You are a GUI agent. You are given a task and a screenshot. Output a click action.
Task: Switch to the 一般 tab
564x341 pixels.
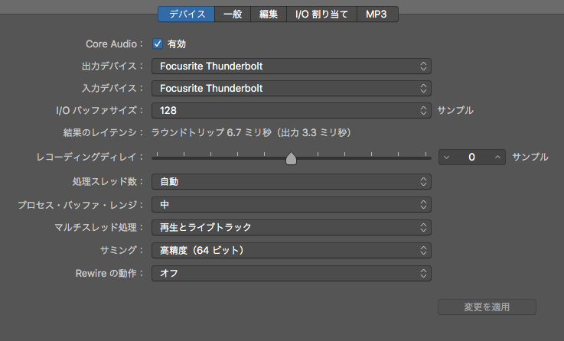tap(233, 14)
